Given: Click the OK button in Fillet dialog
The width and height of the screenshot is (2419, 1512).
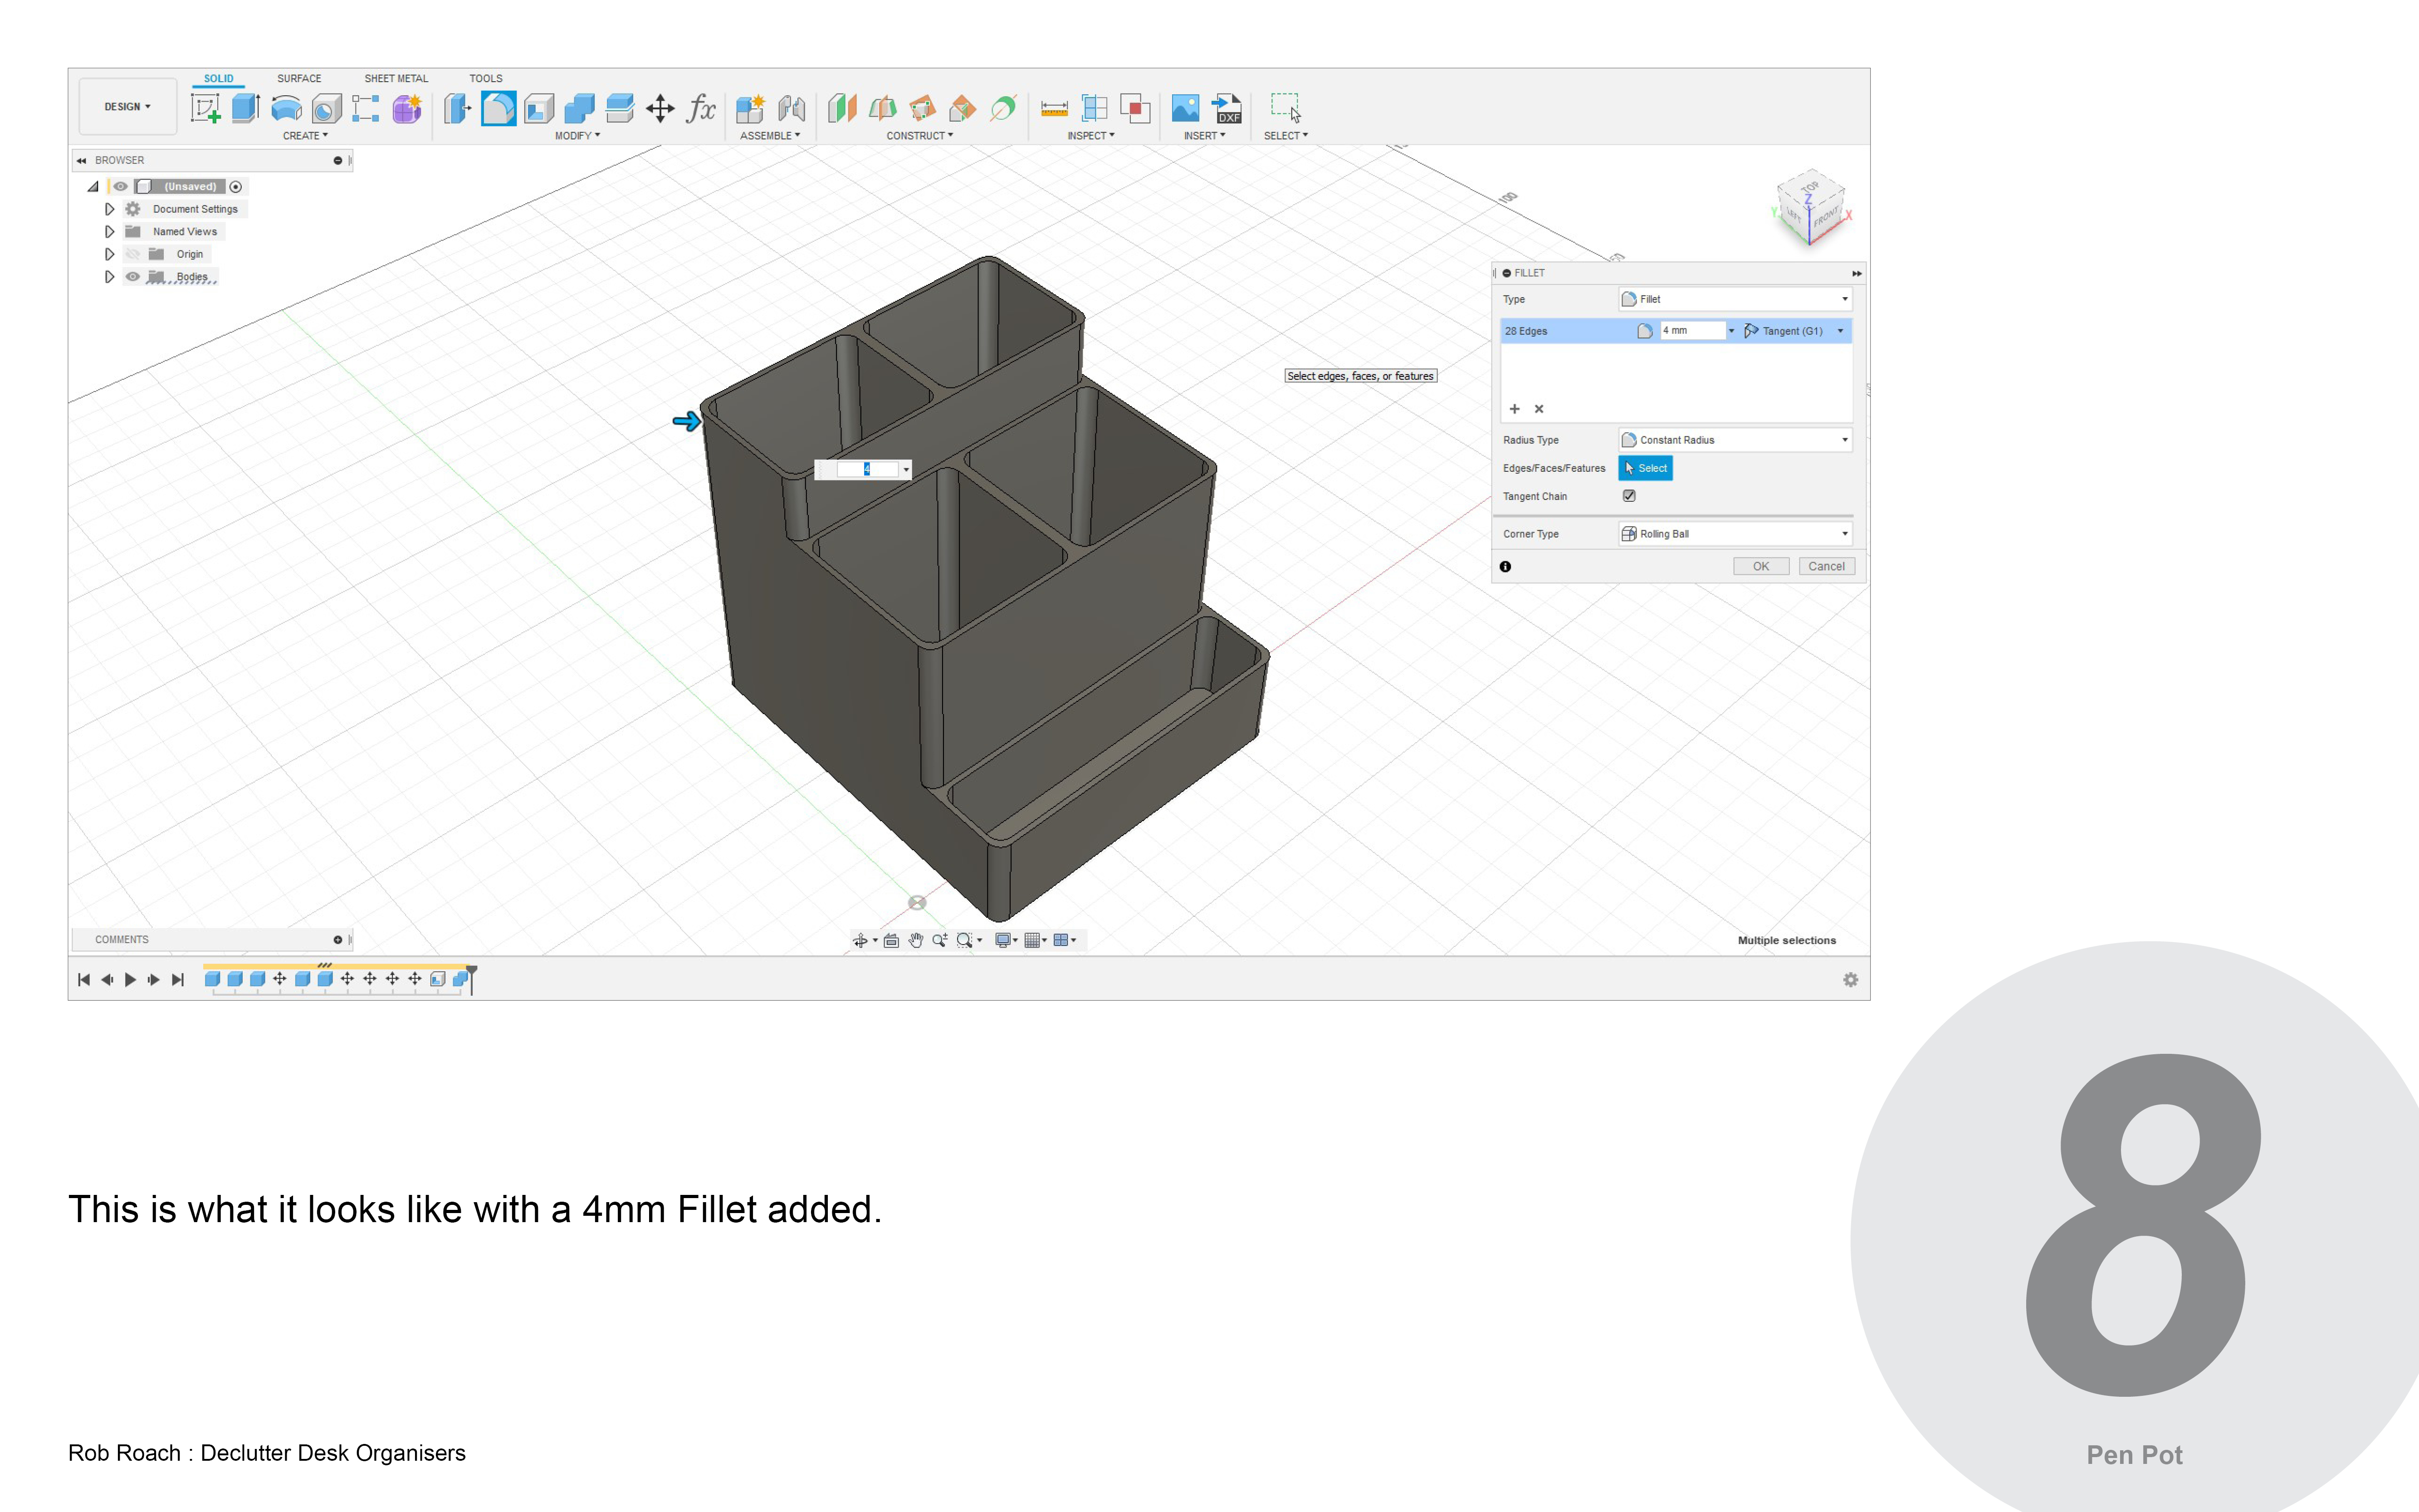Looking at the screenshot, I should coord(1760,566).
